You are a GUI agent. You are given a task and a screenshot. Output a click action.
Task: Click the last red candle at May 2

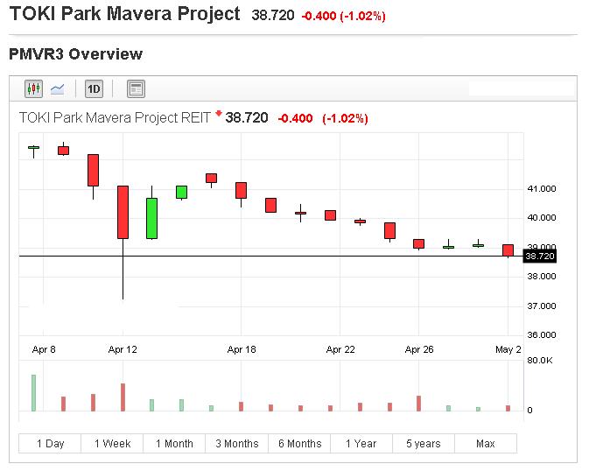(508, 250)
